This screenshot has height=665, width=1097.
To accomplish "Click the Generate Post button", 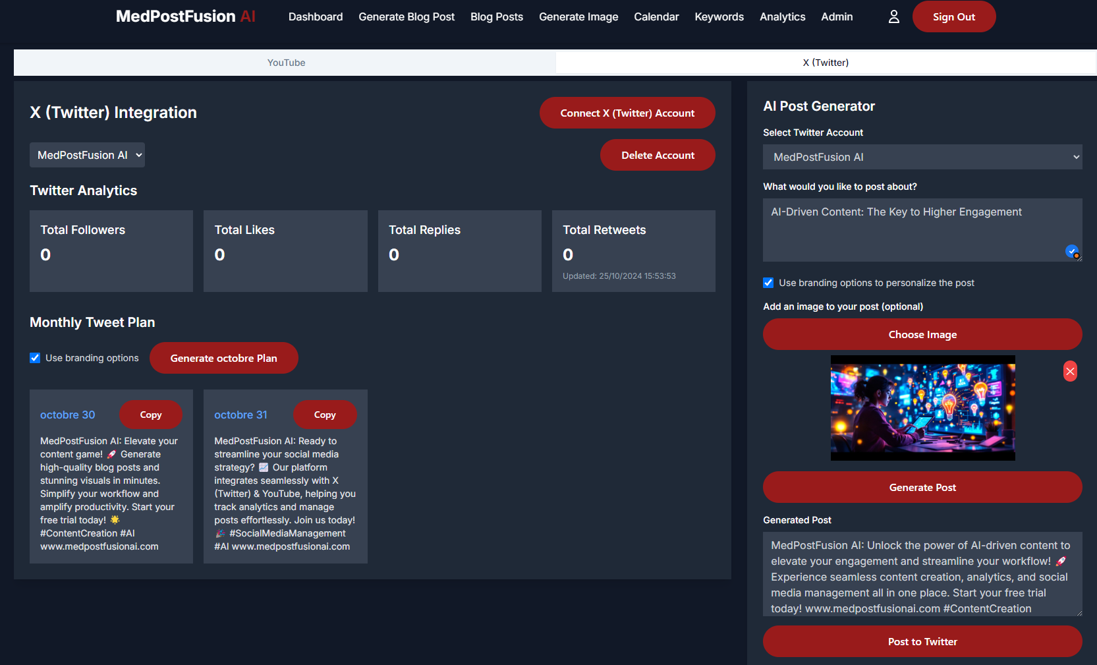I will point(922,488).
